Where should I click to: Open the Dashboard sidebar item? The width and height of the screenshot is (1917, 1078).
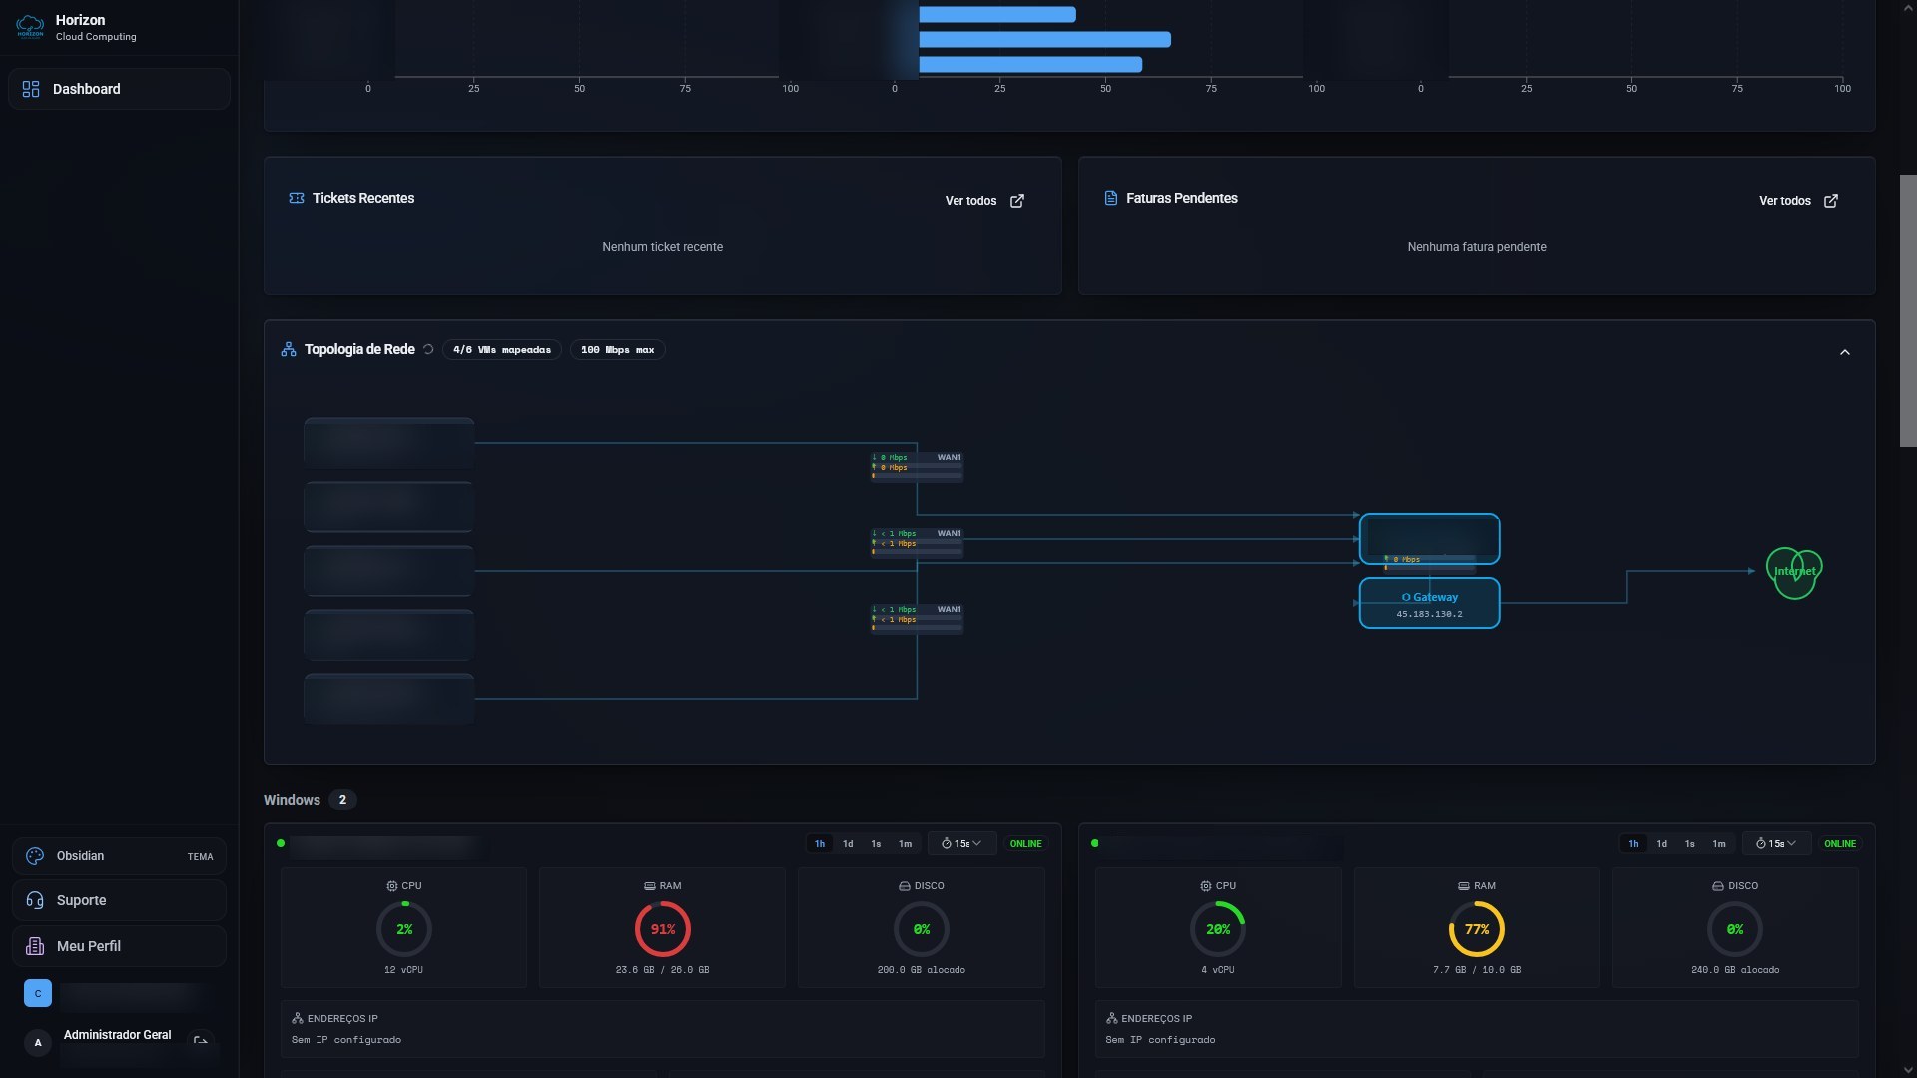[119, 89]
